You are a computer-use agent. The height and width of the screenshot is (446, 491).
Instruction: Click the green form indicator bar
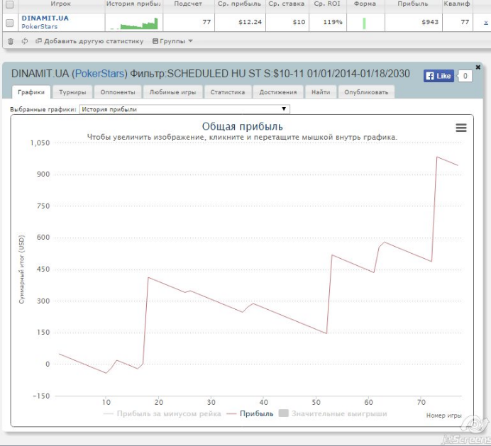[x=364, y=23]
